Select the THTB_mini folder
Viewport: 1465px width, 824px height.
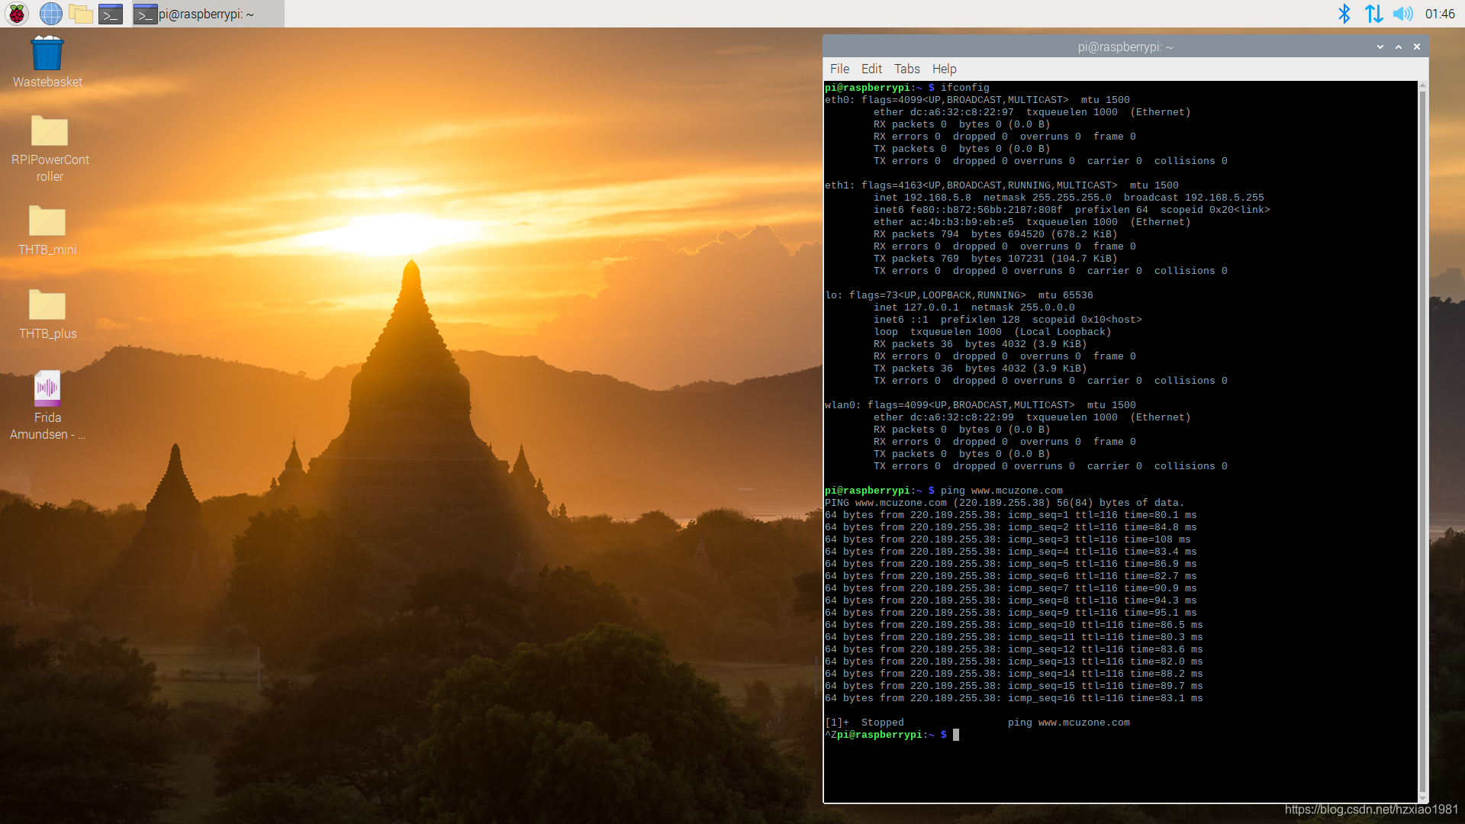47,222
